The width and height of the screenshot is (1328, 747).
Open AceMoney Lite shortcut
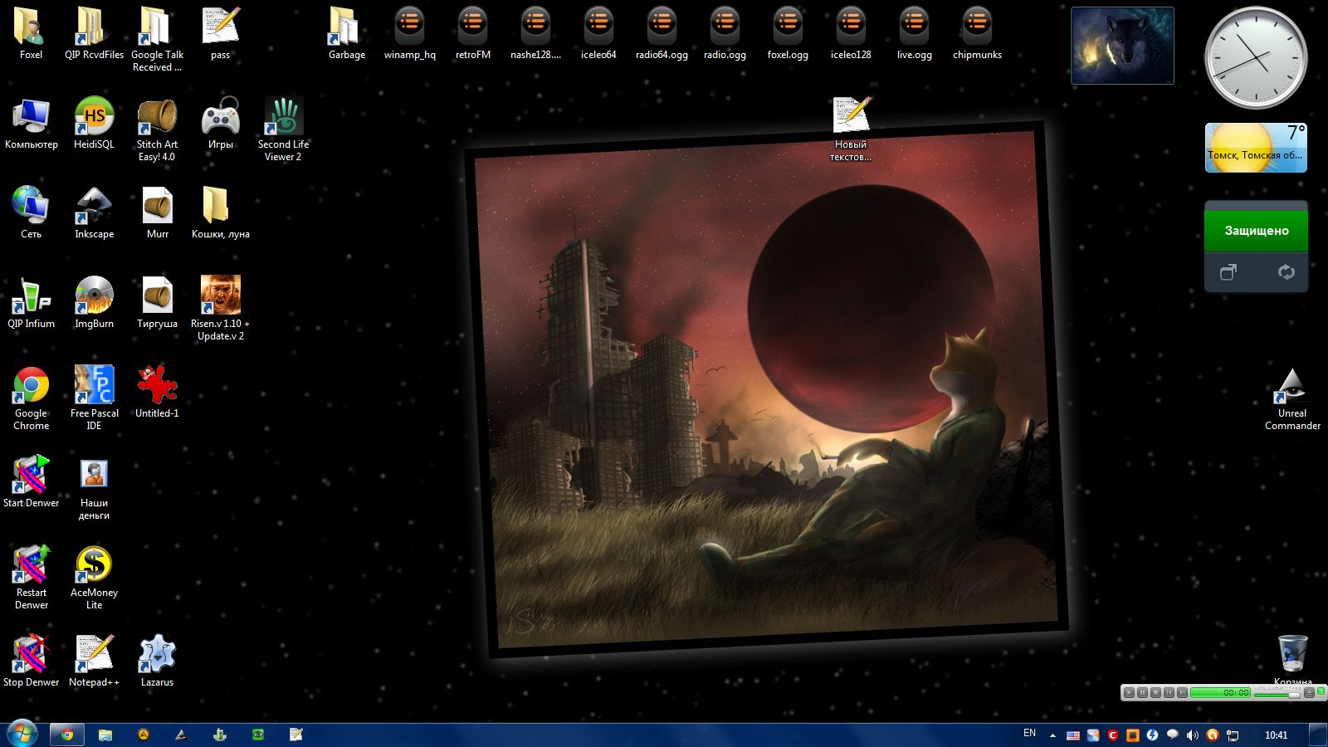pos(94,566)
